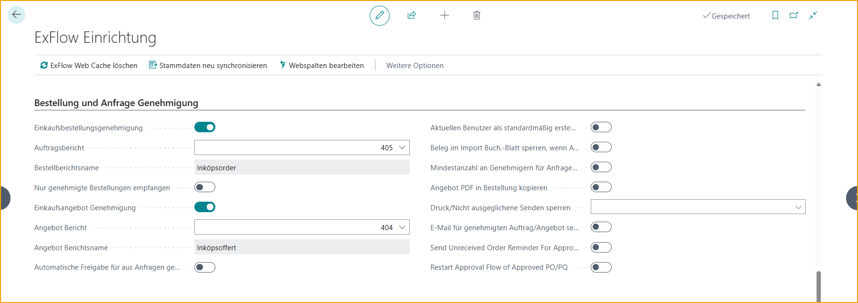Click the plus icon to create new
The height and width of the screenshot is (303, 858).
point(444,16)
